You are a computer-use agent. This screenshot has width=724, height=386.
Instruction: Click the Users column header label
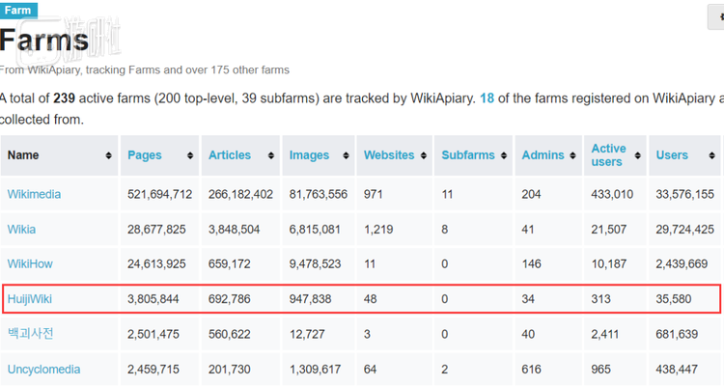point(672,155)
